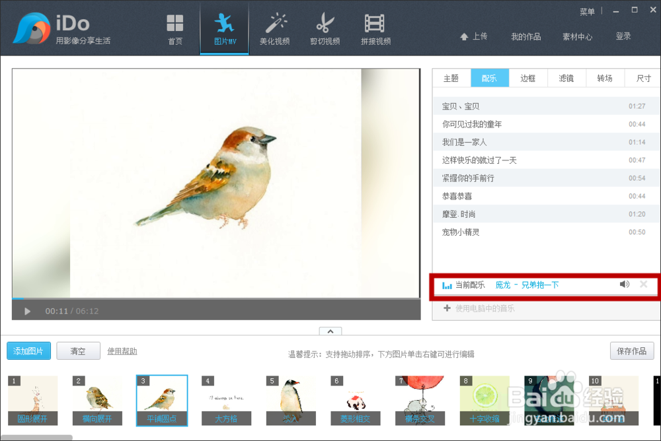
Task: Click the 添加图片 button
Action: point(28,351)
